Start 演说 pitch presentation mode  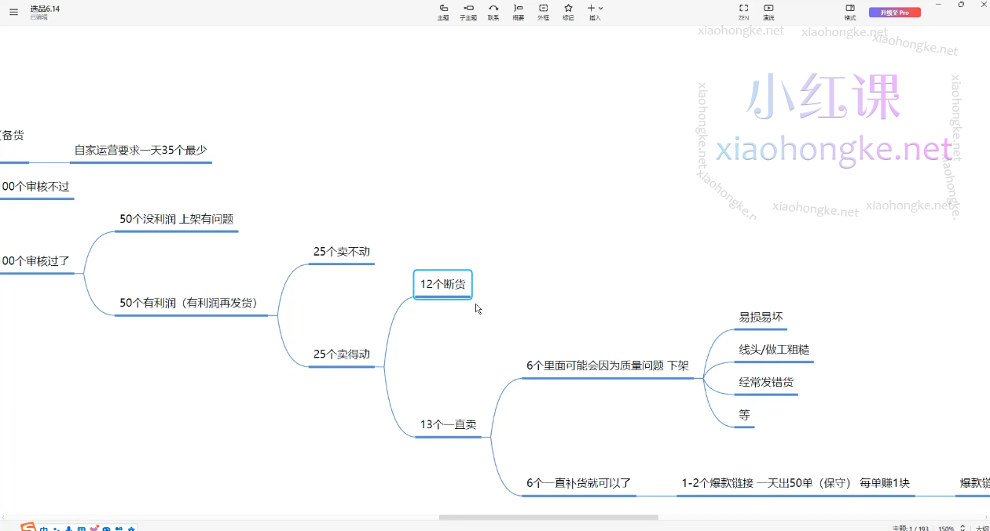point(768,12)
